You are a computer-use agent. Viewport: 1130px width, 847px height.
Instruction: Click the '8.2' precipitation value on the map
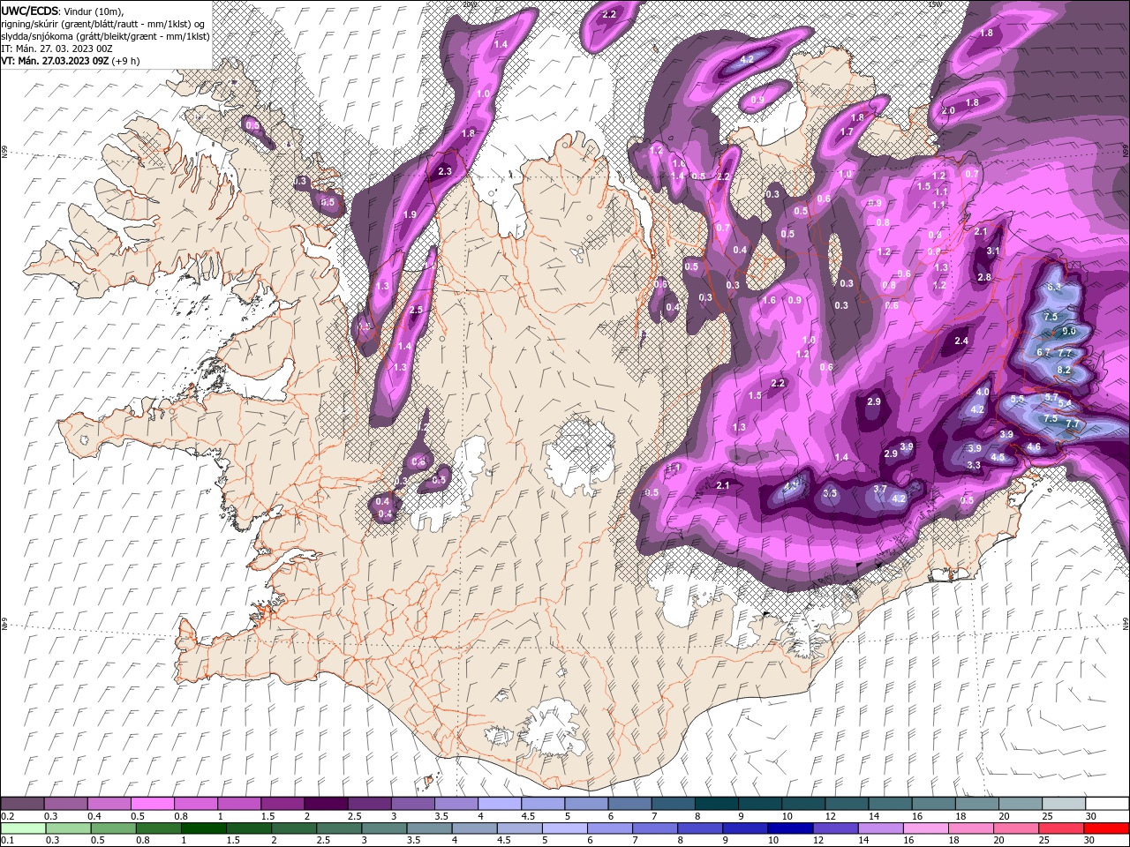(1064, 370)
